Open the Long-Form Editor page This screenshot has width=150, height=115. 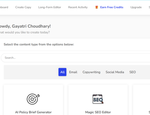click(x=49, y=7)
